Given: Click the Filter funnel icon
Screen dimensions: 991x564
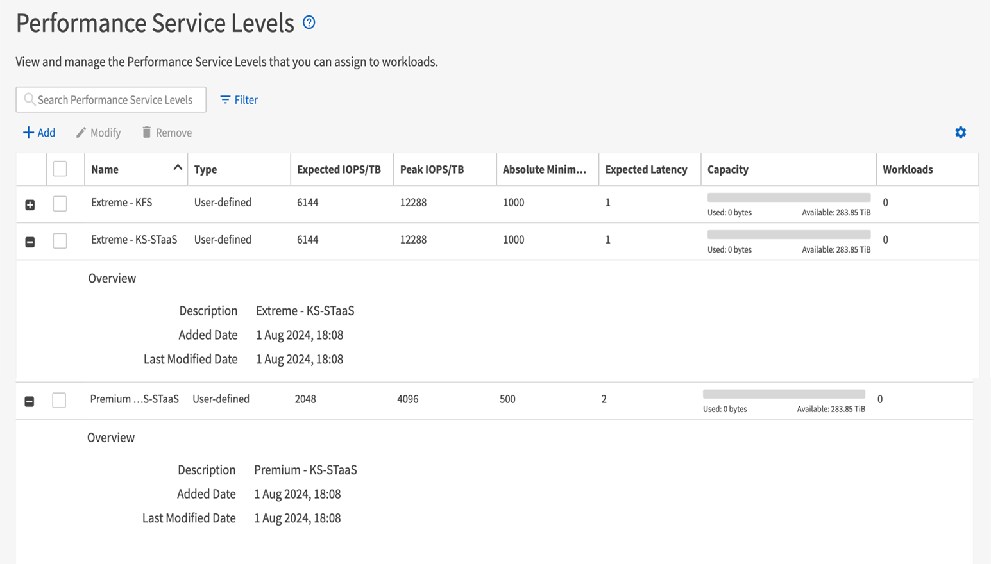Looking at the screenshot, I should coord(225,100).
